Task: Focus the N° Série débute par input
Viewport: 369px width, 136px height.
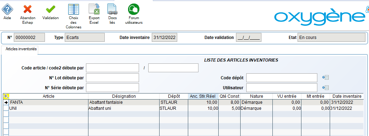Action: (x=113, y=88)
